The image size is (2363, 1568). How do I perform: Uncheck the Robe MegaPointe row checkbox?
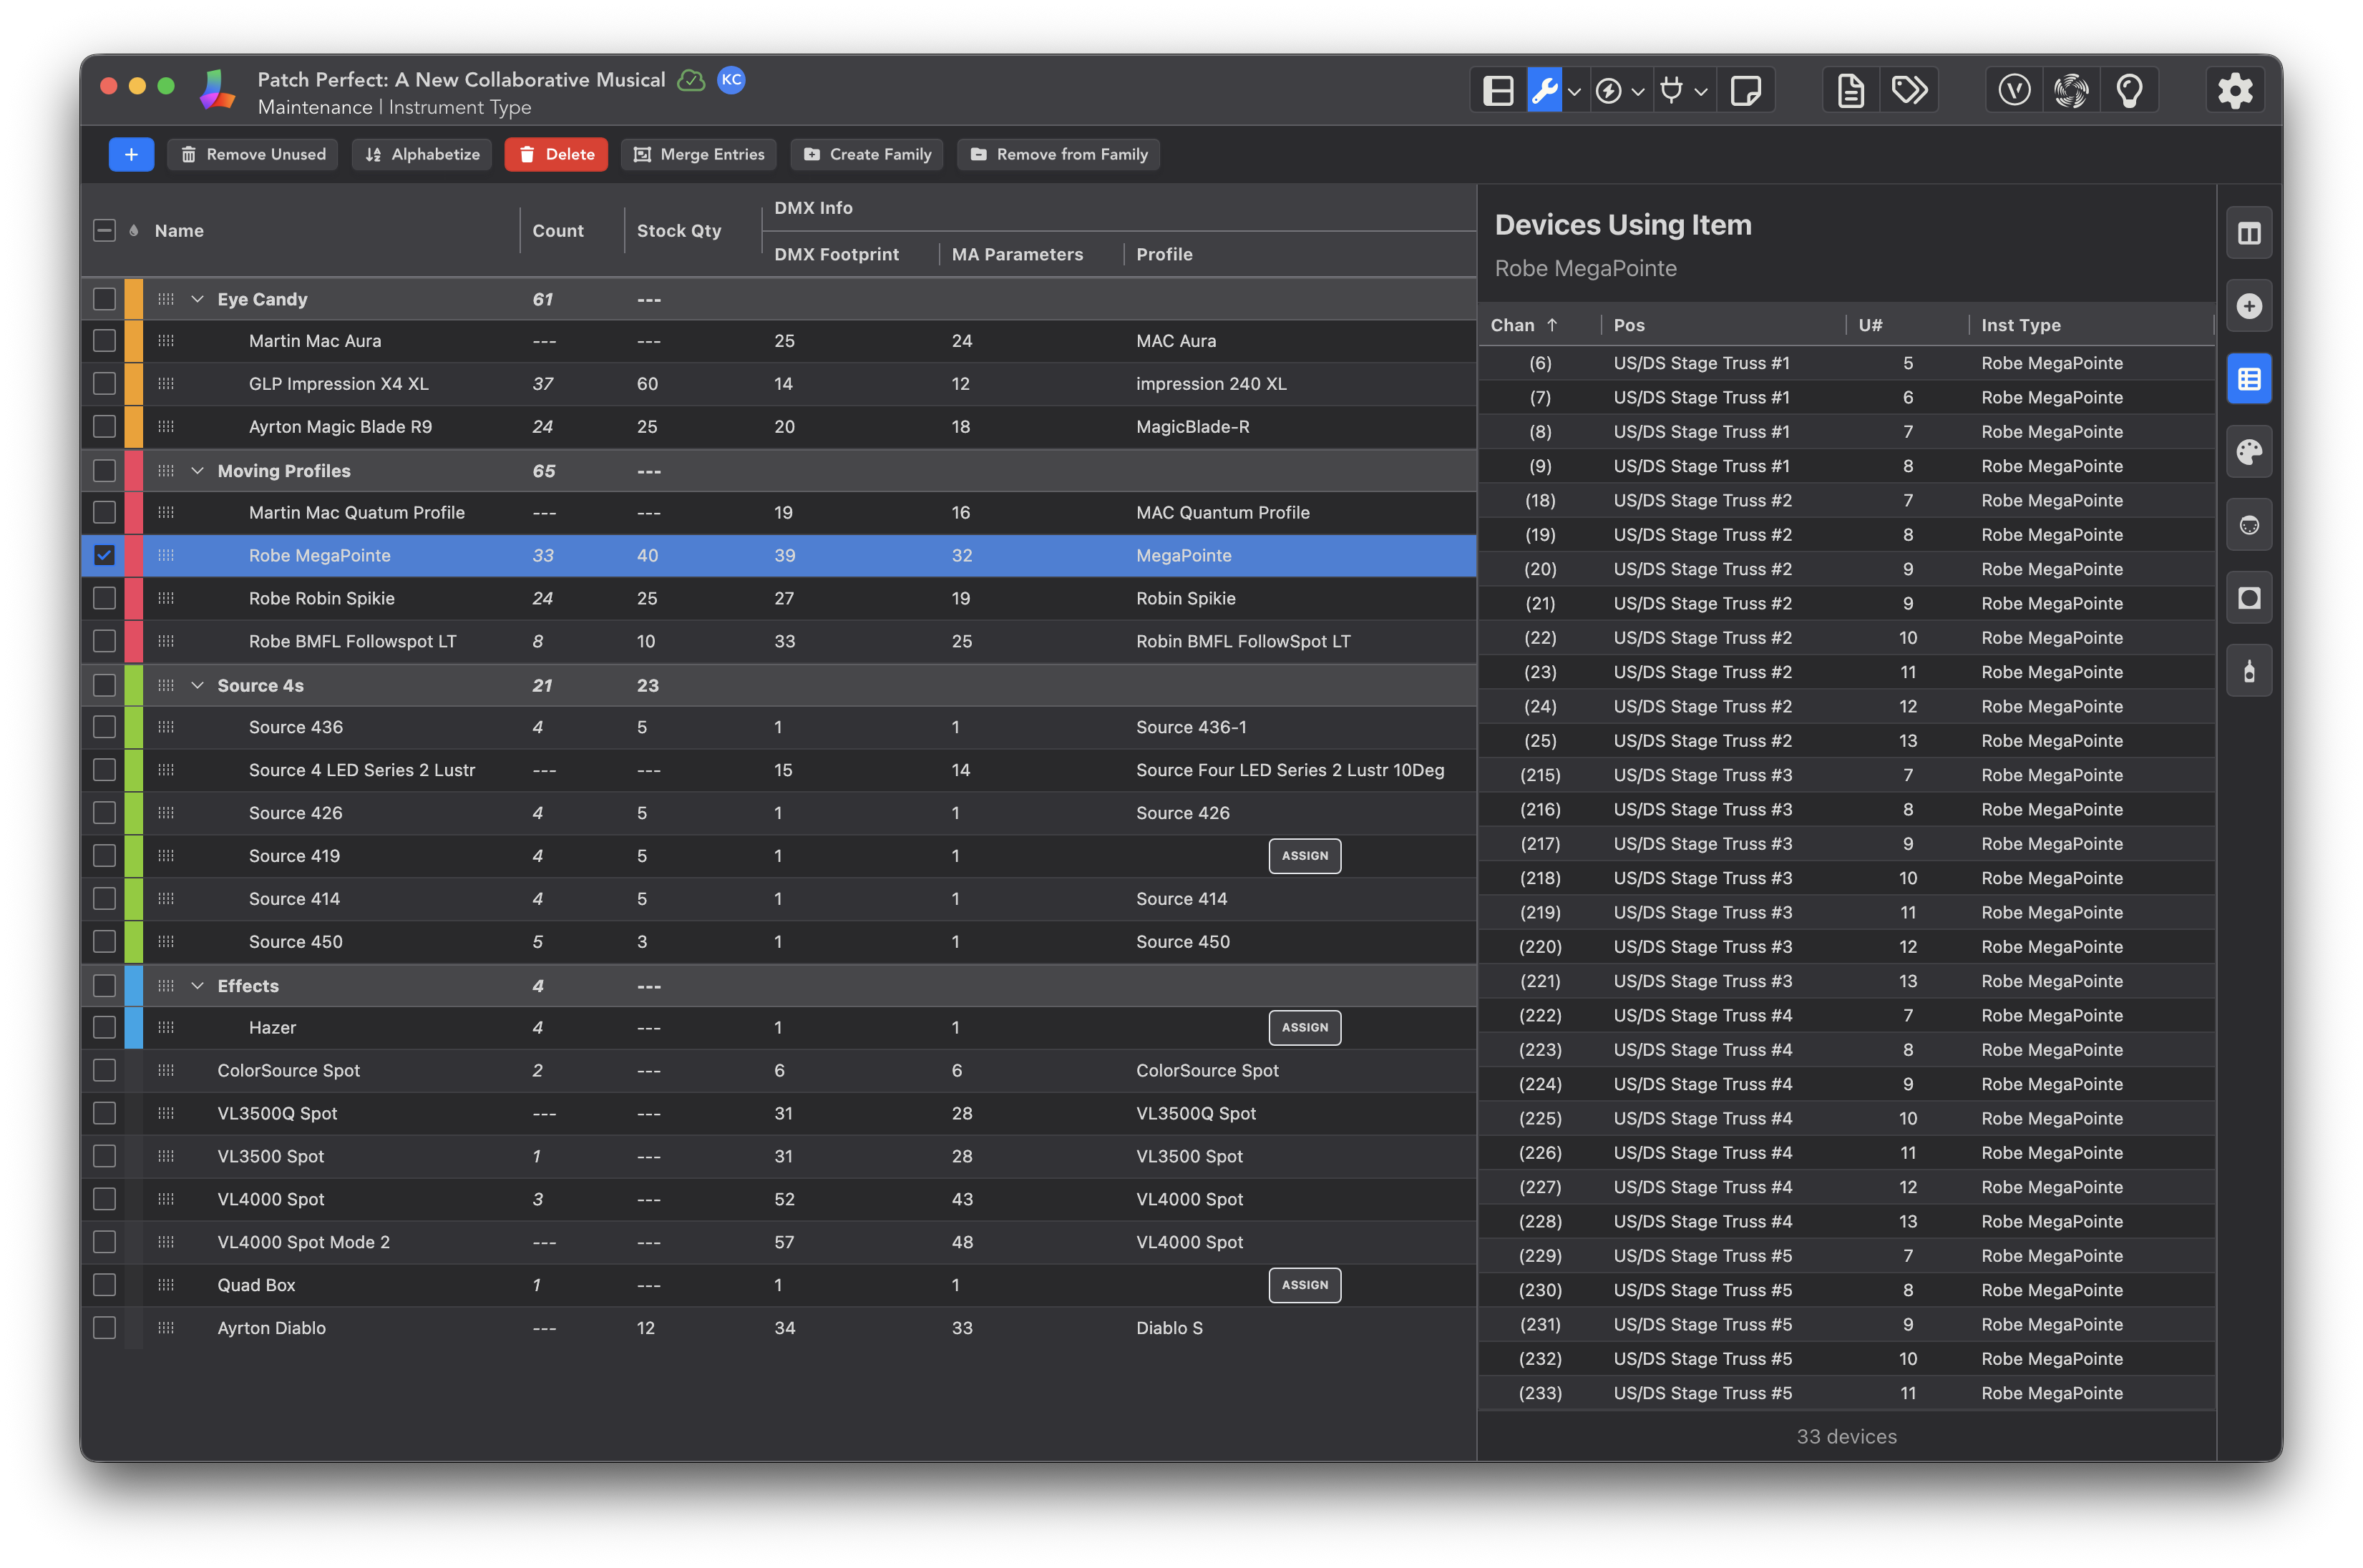104,555
